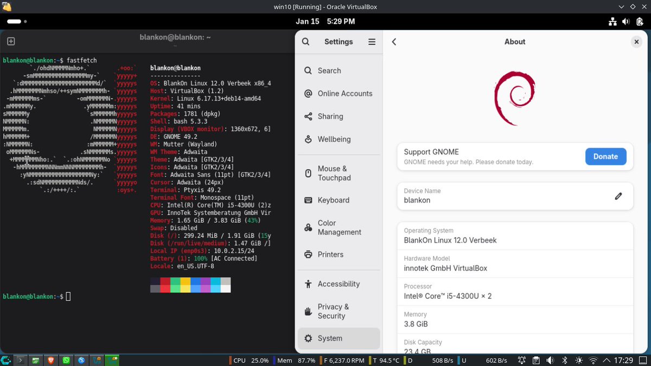Open the host Bluetooth tray icon
651x366 pixels.
pos(564,360)
